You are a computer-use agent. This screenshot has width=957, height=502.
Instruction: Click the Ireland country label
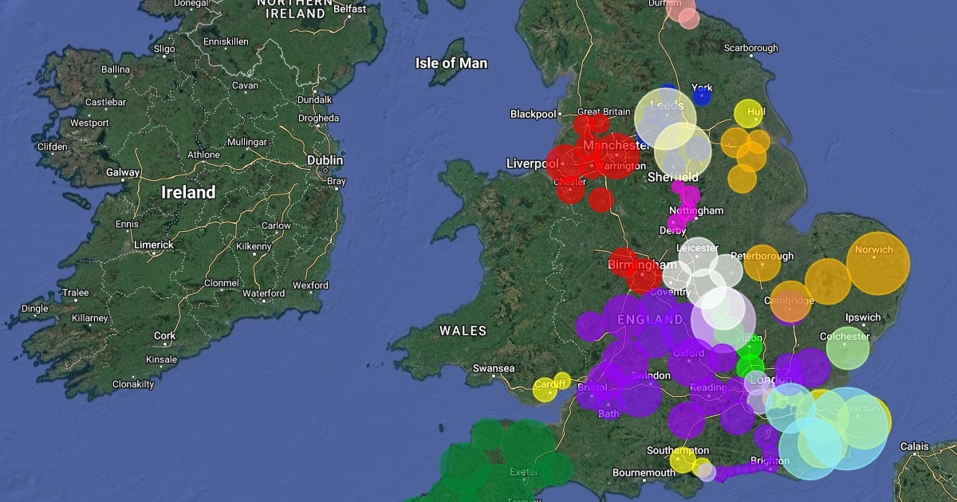click(188, 192)
